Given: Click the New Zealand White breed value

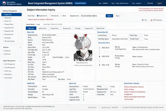Looking at the screenshot, I should click(48, 42).
